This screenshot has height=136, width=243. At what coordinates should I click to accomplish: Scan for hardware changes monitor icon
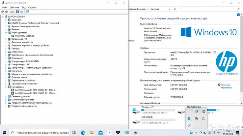pos(27,12)
